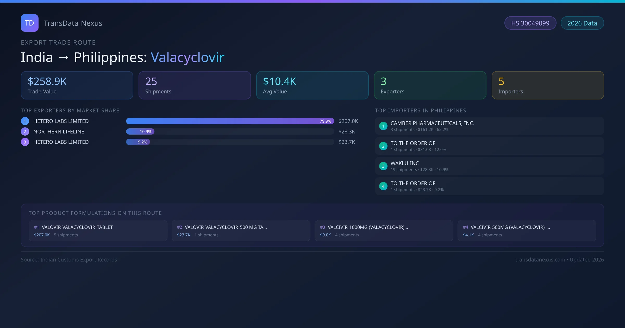This screenshot has height=328, width=625.
Task: Click green badge 3 beside Waklu Inc
Action: tap(383, 166)
